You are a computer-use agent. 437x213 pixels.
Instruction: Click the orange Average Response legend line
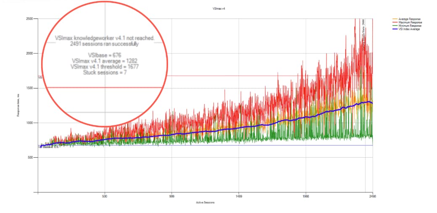tap(395, 19)
